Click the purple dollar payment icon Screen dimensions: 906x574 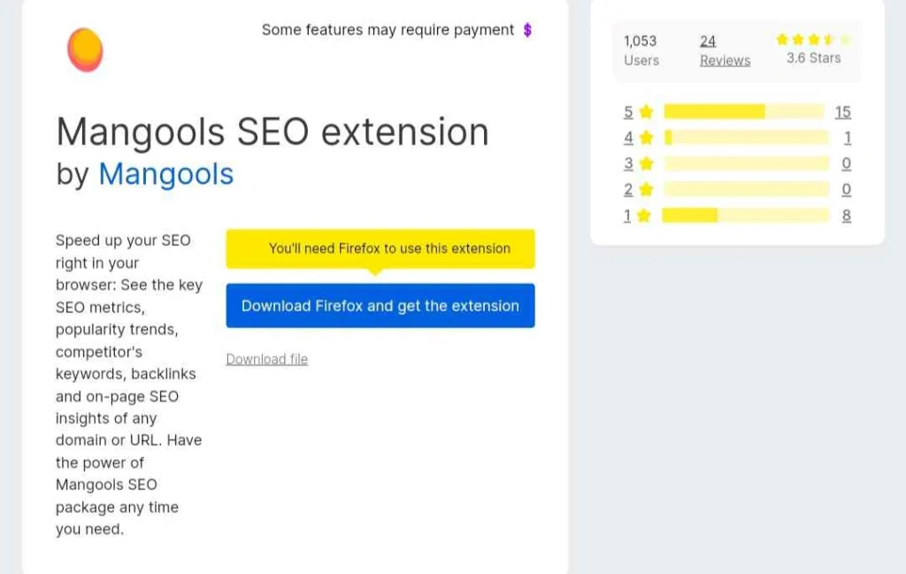coord(527,30)
